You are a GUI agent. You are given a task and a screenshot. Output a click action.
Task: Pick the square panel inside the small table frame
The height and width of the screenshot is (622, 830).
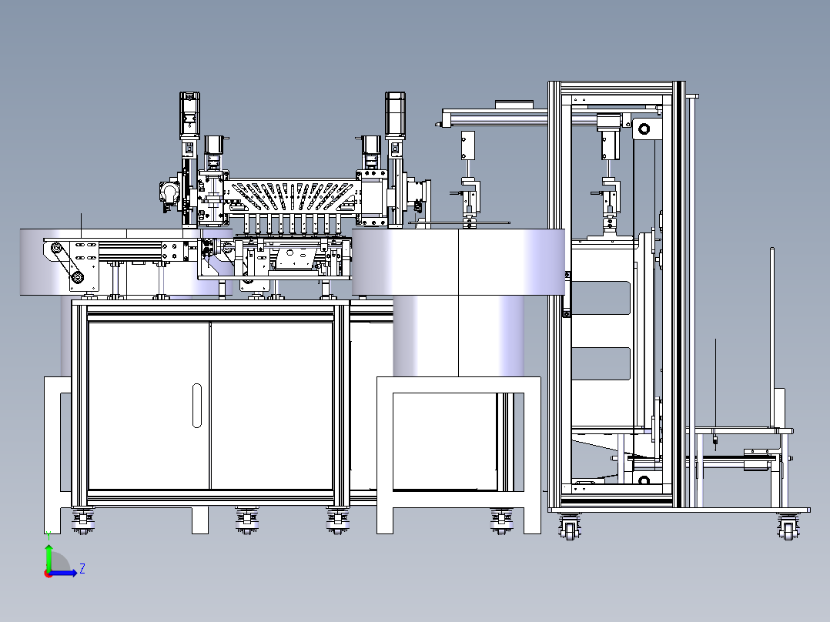point(445,442)
